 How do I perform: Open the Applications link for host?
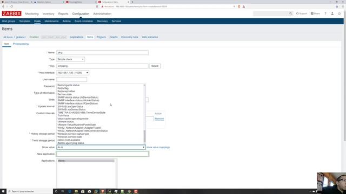(77, 37)
